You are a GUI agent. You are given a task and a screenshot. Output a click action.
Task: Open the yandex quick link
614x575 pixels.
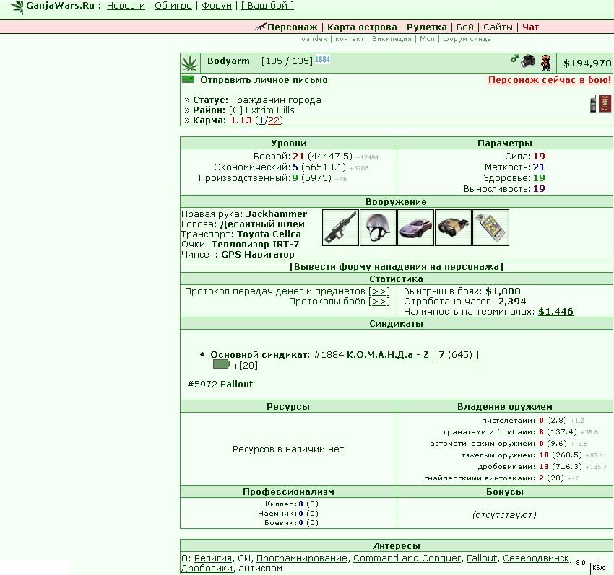coord(314,39)
